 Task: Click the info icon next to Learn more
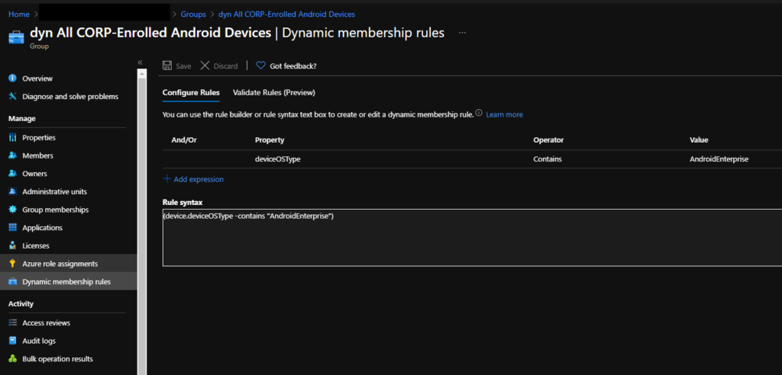(x=479, y=113)
